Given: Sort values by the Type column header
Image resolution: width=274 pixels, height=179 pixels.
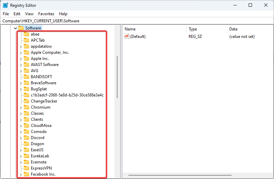Looking at the screenshot, I should pos(207,29).
